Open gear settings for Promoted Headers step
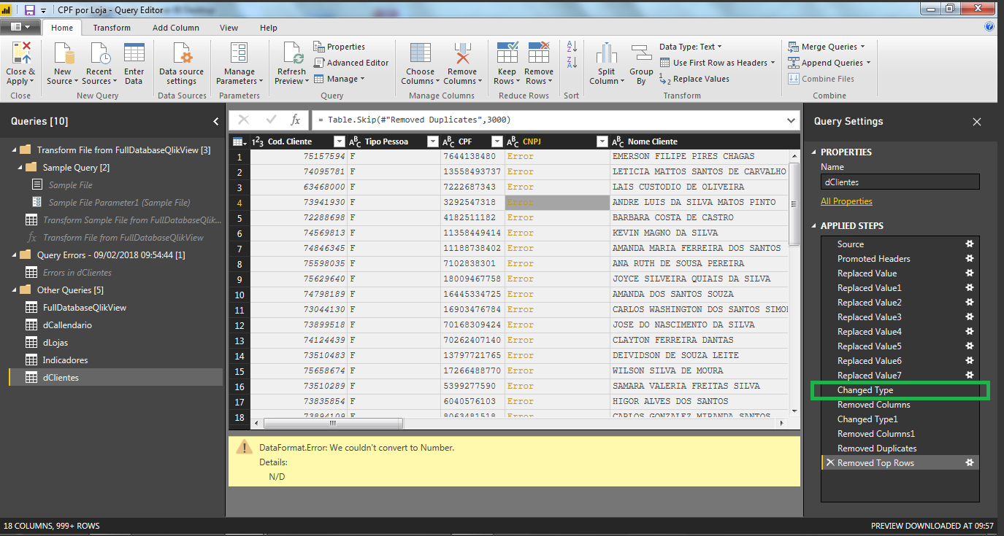The width and height of the screenshot is (1004, 536). (x=970, y=259)
